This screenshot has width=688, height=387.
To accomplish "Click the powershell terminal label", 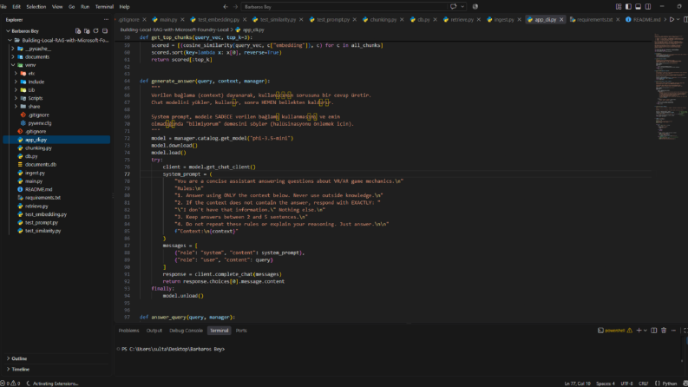I will [x=615, y=331].
